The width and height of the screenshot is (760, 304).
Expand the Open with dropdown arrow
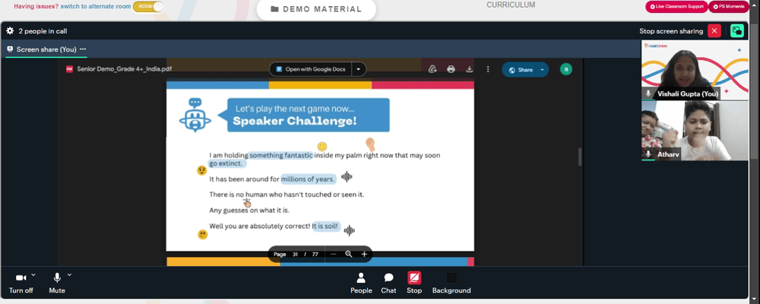pyautogui.click(x=359, y=69)
